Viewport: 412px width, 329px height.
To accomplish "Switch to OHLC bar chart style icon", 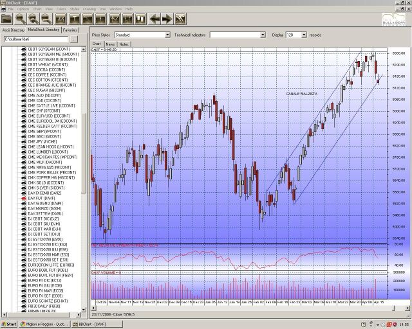I will point(127,19).
